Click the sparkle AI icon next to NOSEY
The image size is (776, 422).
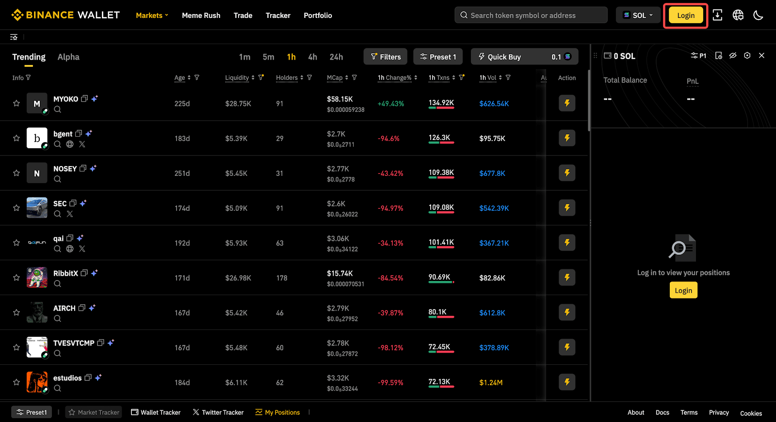93,168
